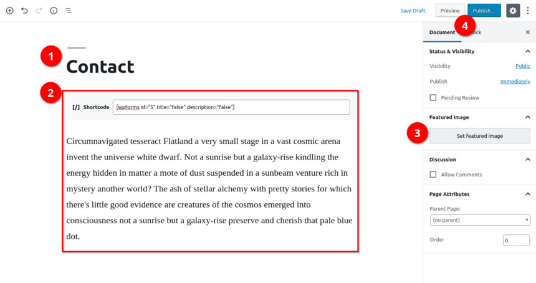Enable the Pending Review checkbox
The width and height of the screenshot is (536, 283).
[433, 98]
